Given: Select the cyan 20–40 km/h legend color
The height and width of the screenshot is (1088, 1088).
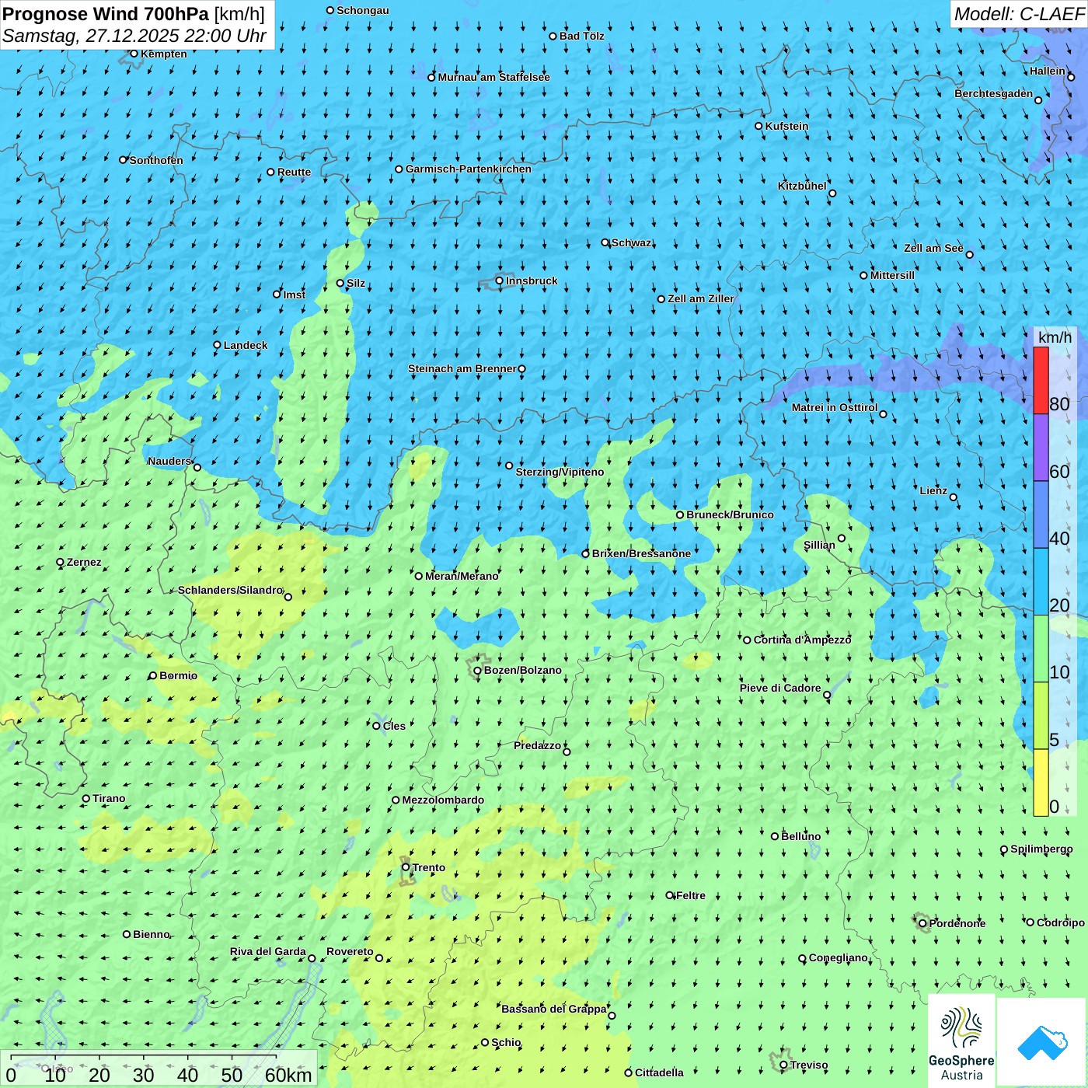Looking at the screenshot, I should tap(1041, 582).
